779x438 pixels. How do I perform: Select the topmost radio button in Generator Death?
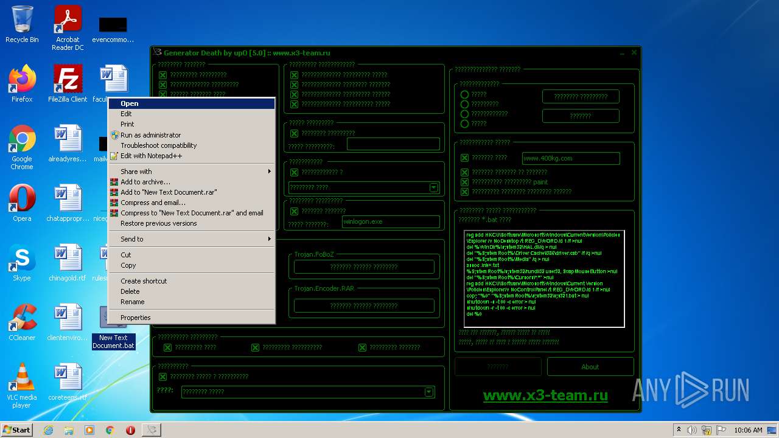click(464, 94)
